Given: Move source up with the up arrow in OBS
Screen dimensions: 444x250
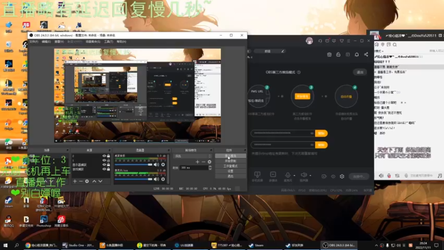Looking at the screenshot, I should click(94, 181).
